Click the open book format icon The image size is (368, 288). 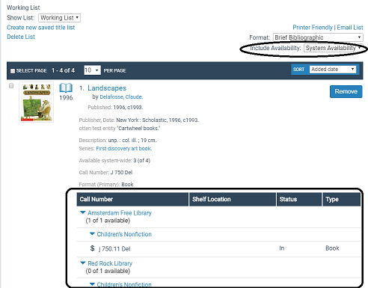tap(66, 88)
